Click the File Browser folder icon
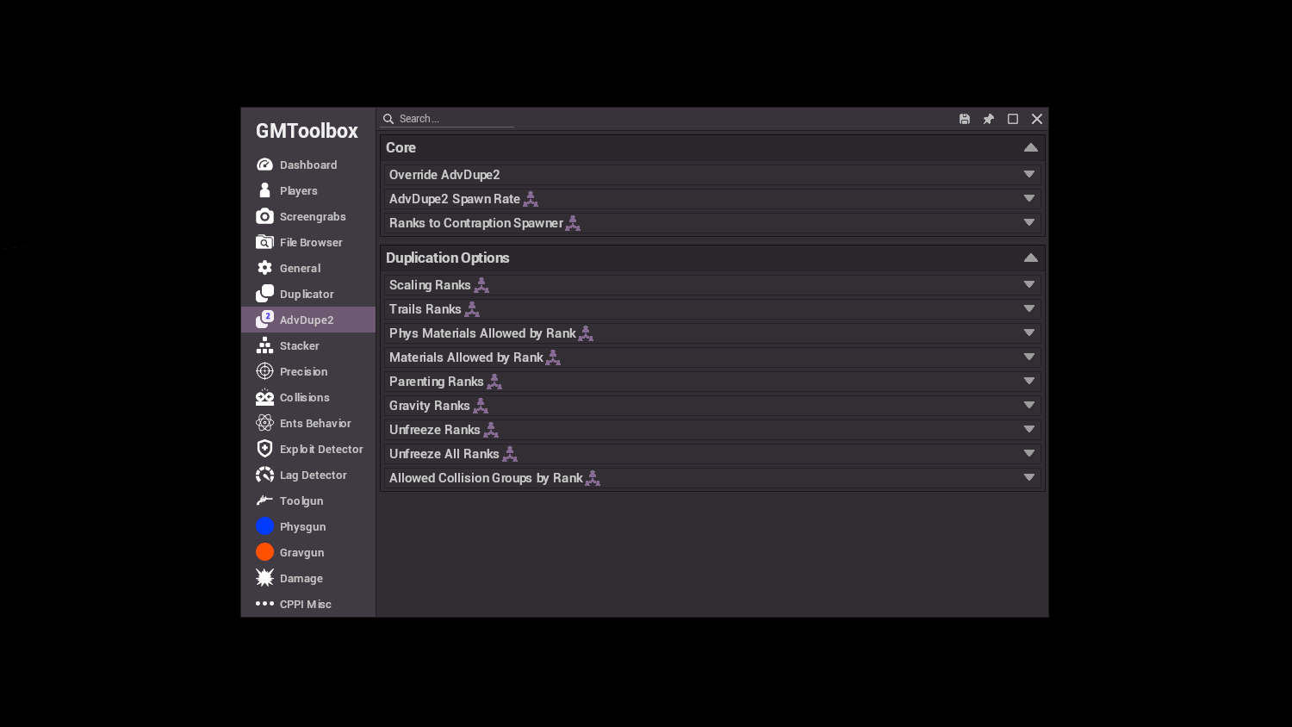Image resolution: width=1292 pixels, height=727 pixels. coord(264,242)
